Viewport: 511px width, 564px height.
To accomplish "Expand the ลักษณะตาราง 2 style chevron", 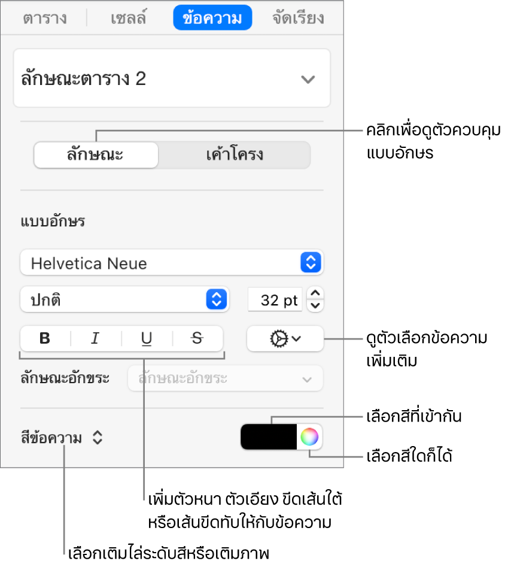I will [308, 79].
